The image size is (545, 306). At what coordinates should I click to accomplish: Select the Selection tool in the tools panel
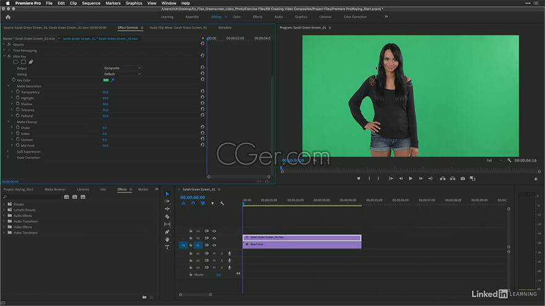(x=167, y=193)
